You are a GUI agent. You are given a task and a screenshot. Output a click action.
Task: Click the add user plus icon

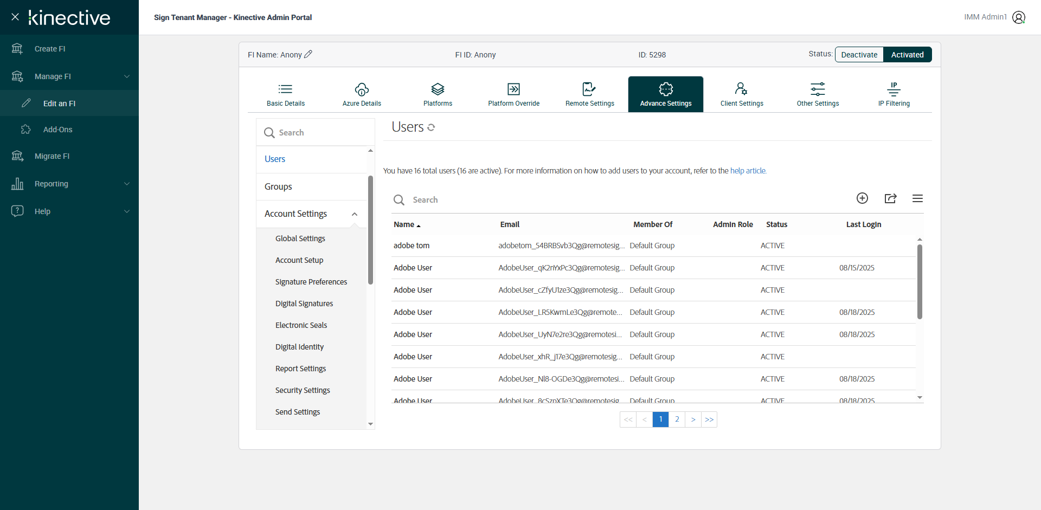[x=862, y=198]
